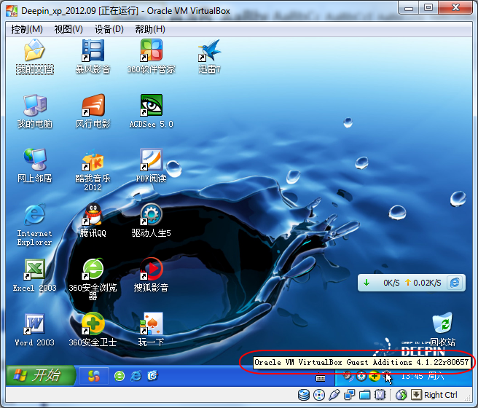Select the 迅雷7 bird icon

(x=209, y=52)
